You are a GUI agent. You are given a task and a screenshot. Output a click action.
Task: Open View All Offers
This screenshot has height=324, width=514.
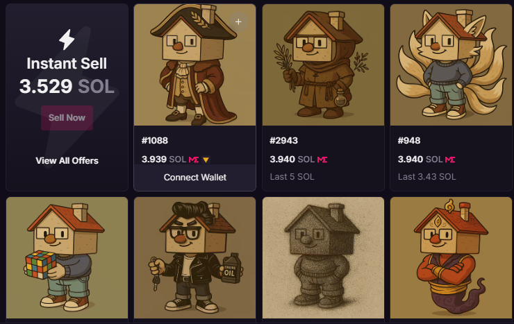click(x=67, y=161)
